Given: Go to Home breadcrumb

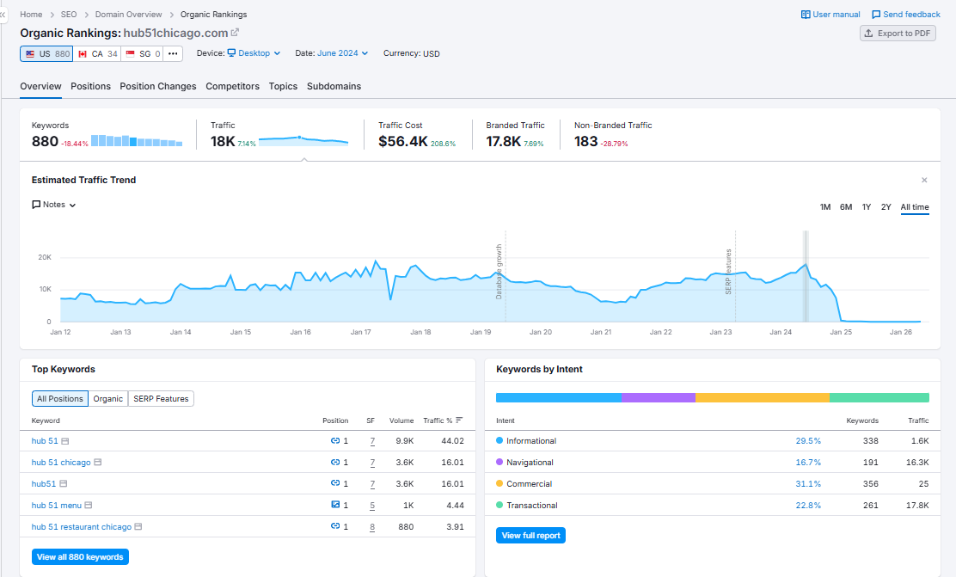Looking at the screenshot, I should [31, 14].
